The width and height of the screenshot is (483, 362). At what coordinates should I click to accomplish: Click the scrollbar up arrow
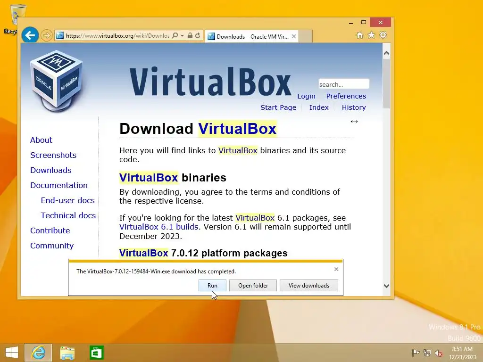click(x=386, y=53)
